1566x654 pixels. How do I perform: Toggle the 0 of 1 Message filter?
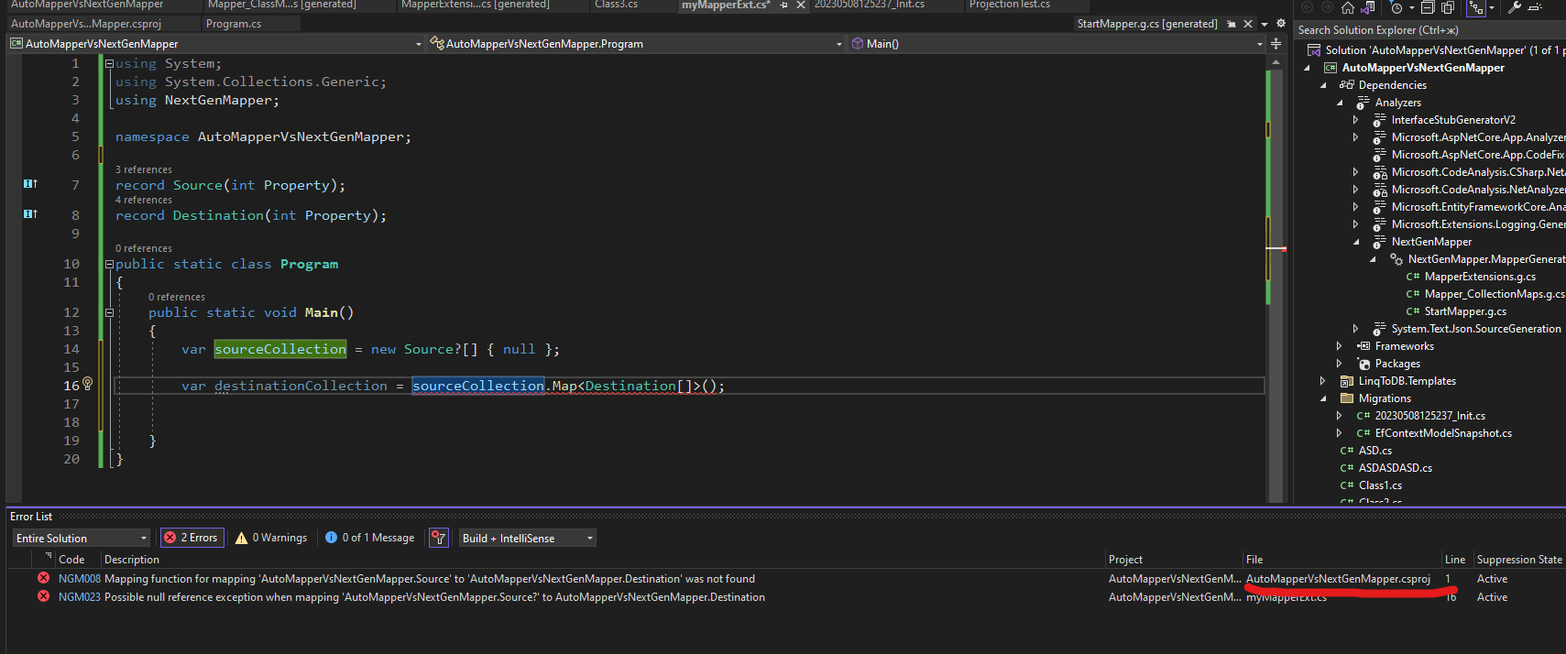(x=370, y=538)
